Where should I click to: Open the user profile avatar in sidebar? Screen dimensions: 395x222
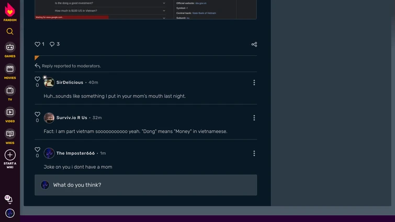[10, 213]
